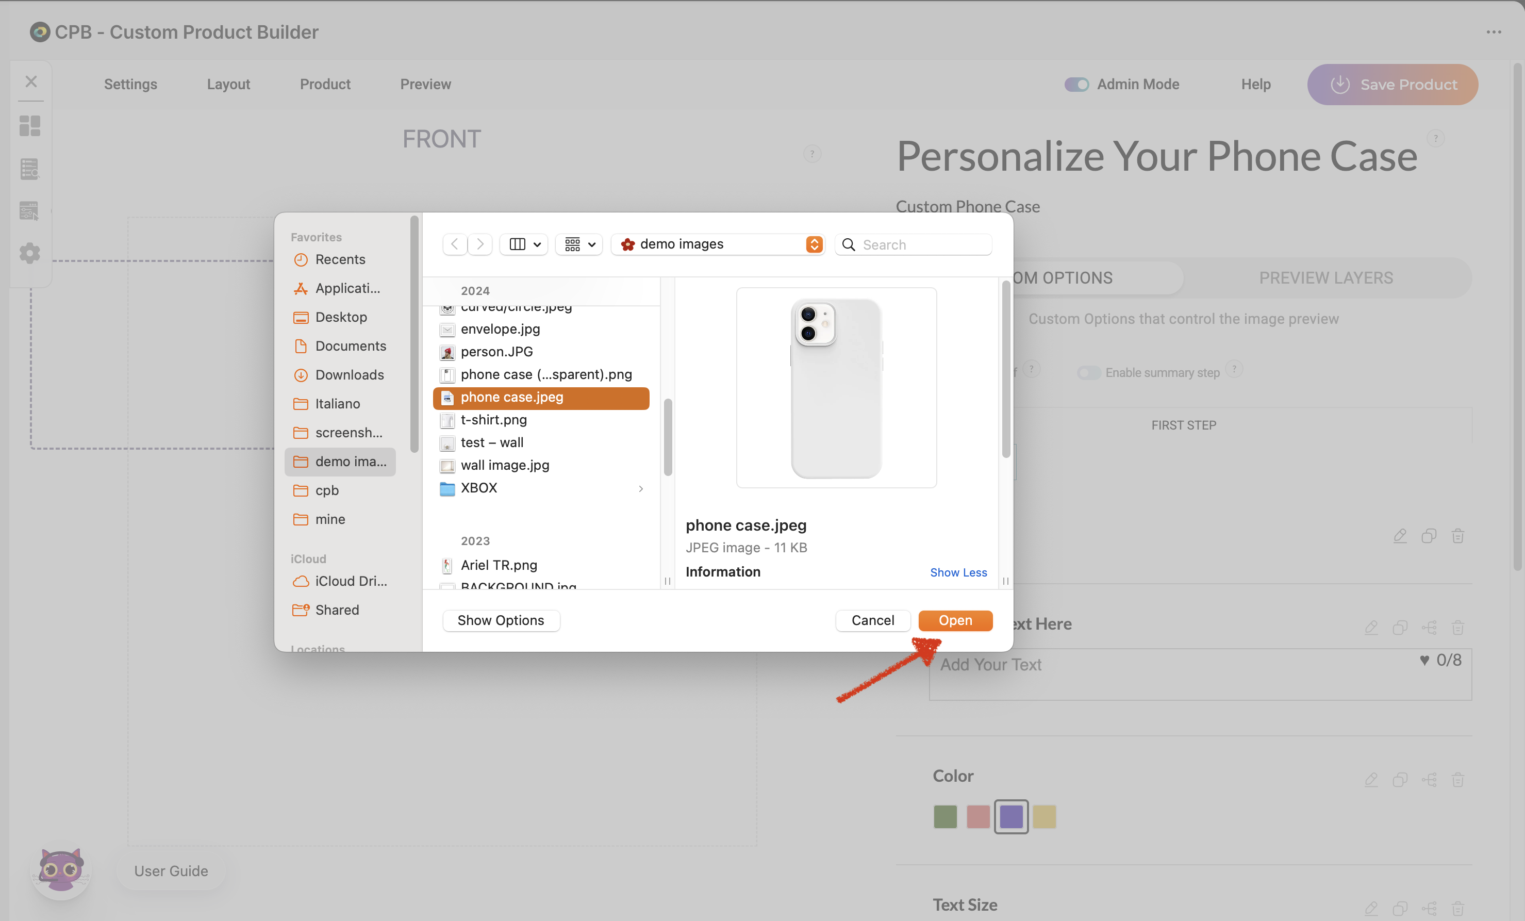The width and height of the screenshot is (1525, 921).
Task: Click the help icon next to Enable summary step
Action: 1234,370
